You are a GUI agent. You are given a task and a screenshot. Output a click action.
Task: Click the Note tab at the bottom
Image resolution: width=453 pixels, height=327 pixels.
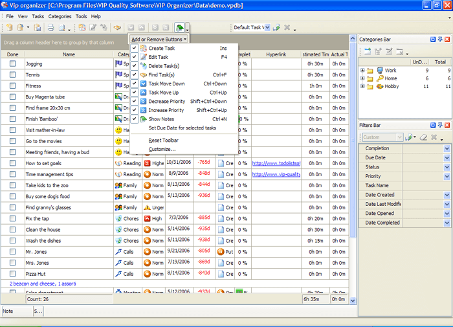[17, 311]
